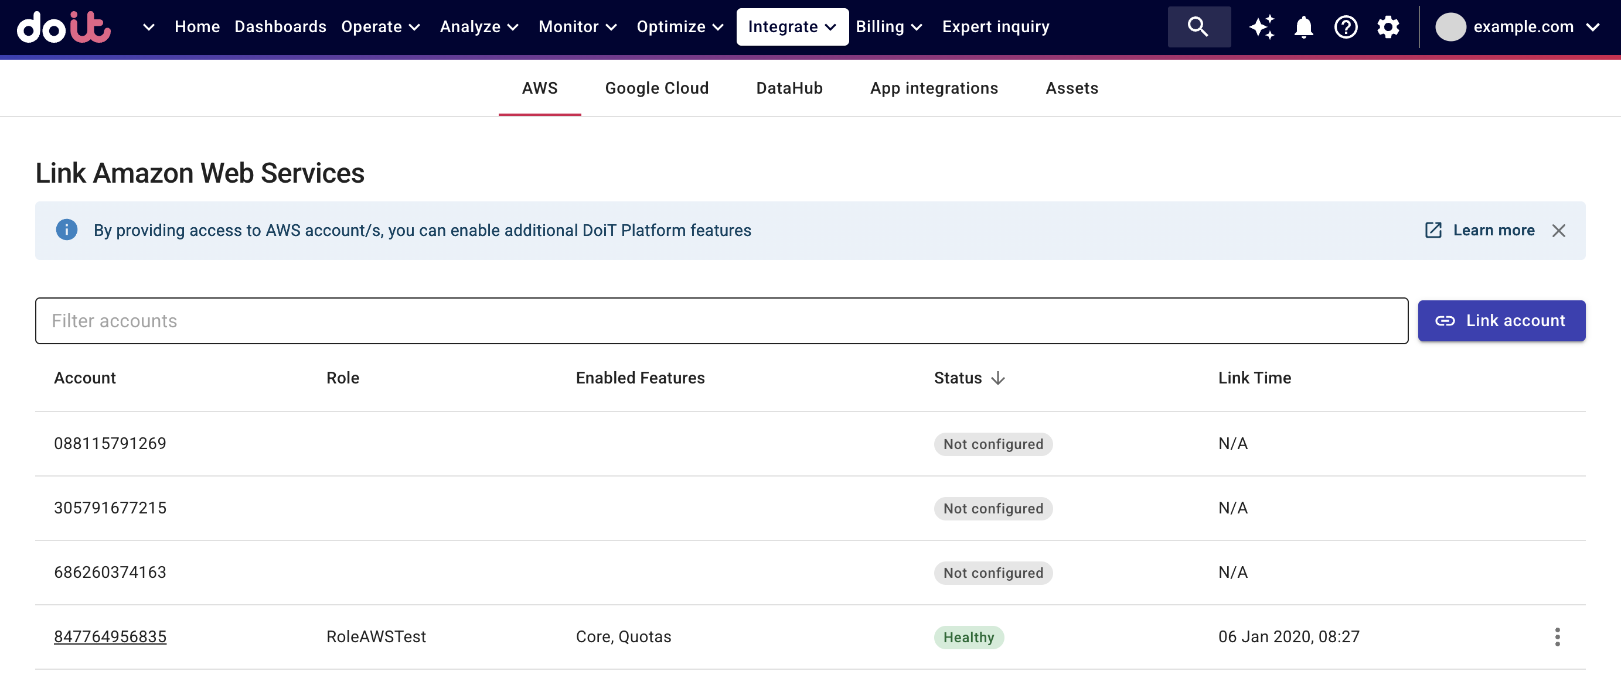This screenshot has width=1621, height=692.
Task: Expand the Billing dropdown menu
Action: 889,27
